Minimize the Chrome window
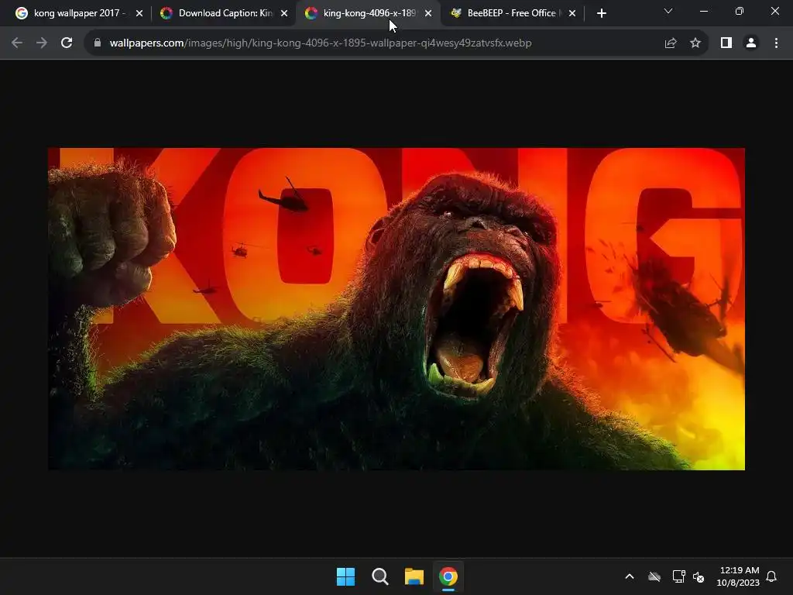Image resolution: width=793 pixels, height=595 pixels. [703, 11]
